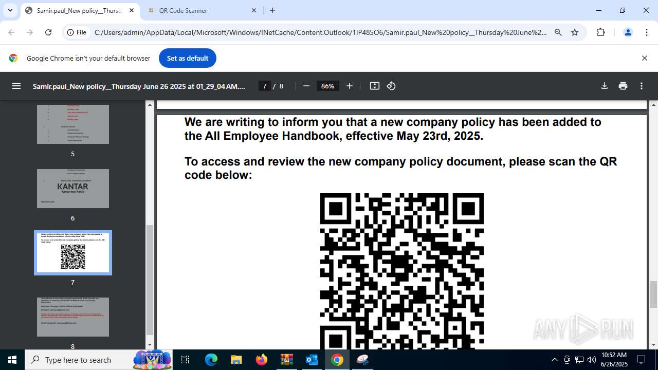This screenshot has height=370, width=658.
Task: Open the Chrome profile avatar
Action: pyautogui.click(x=628, y=32)
